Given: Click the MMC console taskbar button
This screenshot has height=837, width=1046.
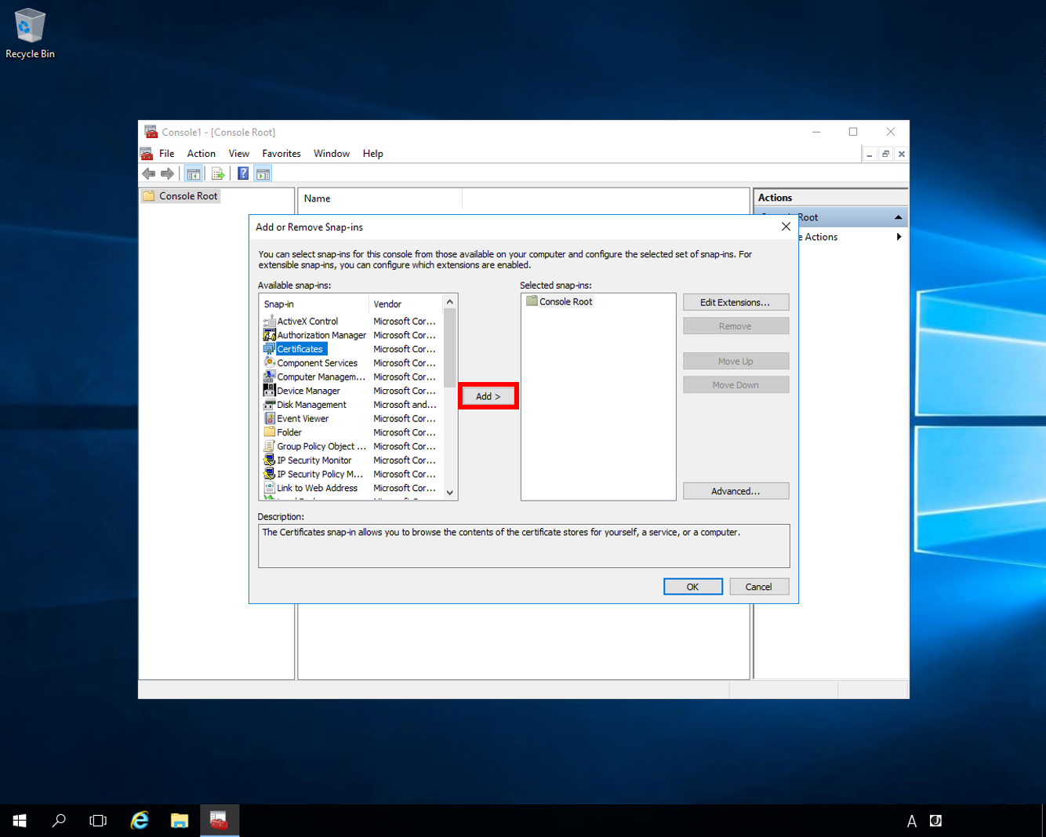Looking at the screenshot, I should (x=220, y=821).
